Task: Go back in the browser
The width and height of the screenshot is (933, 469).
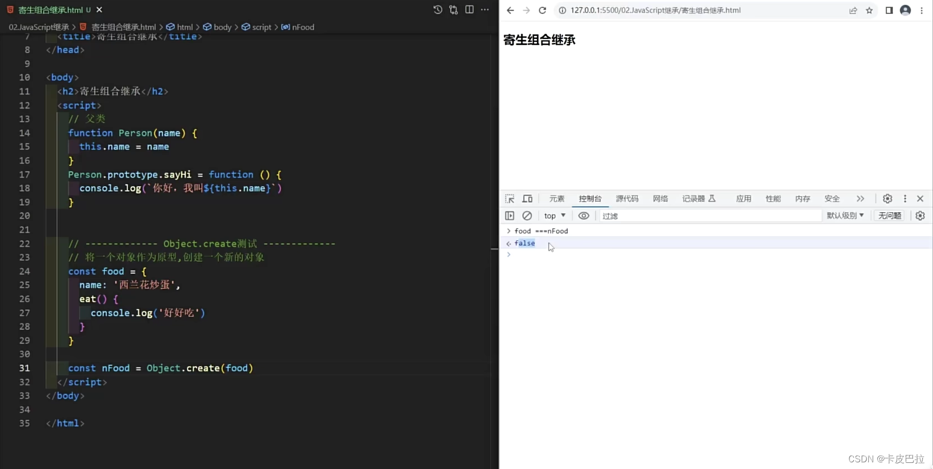Action: point(510,11)
